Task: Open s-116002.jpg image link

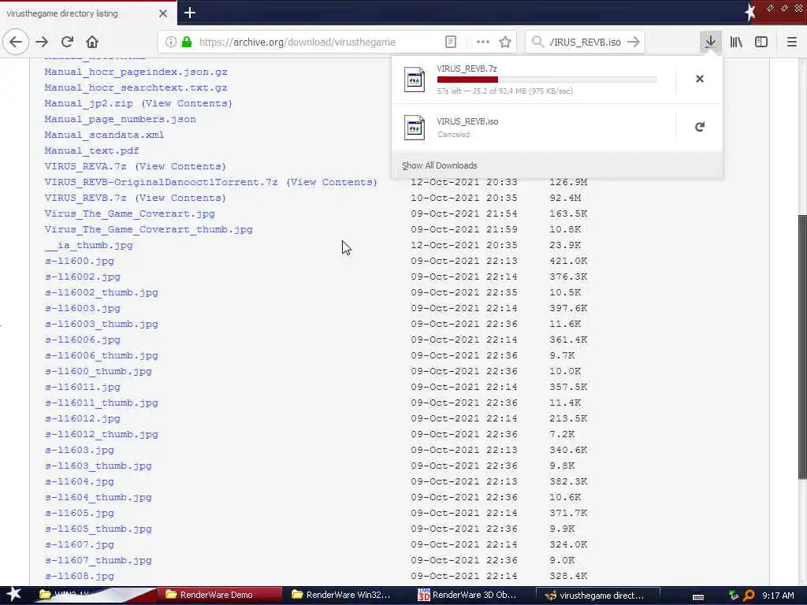Action: pos(82,277)
